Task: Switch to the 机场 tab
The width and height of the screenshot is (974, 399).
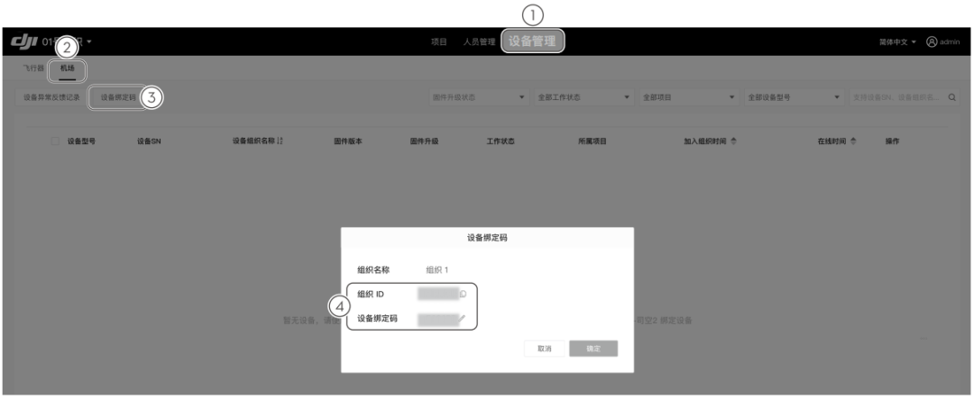Action: coord(67,68)
